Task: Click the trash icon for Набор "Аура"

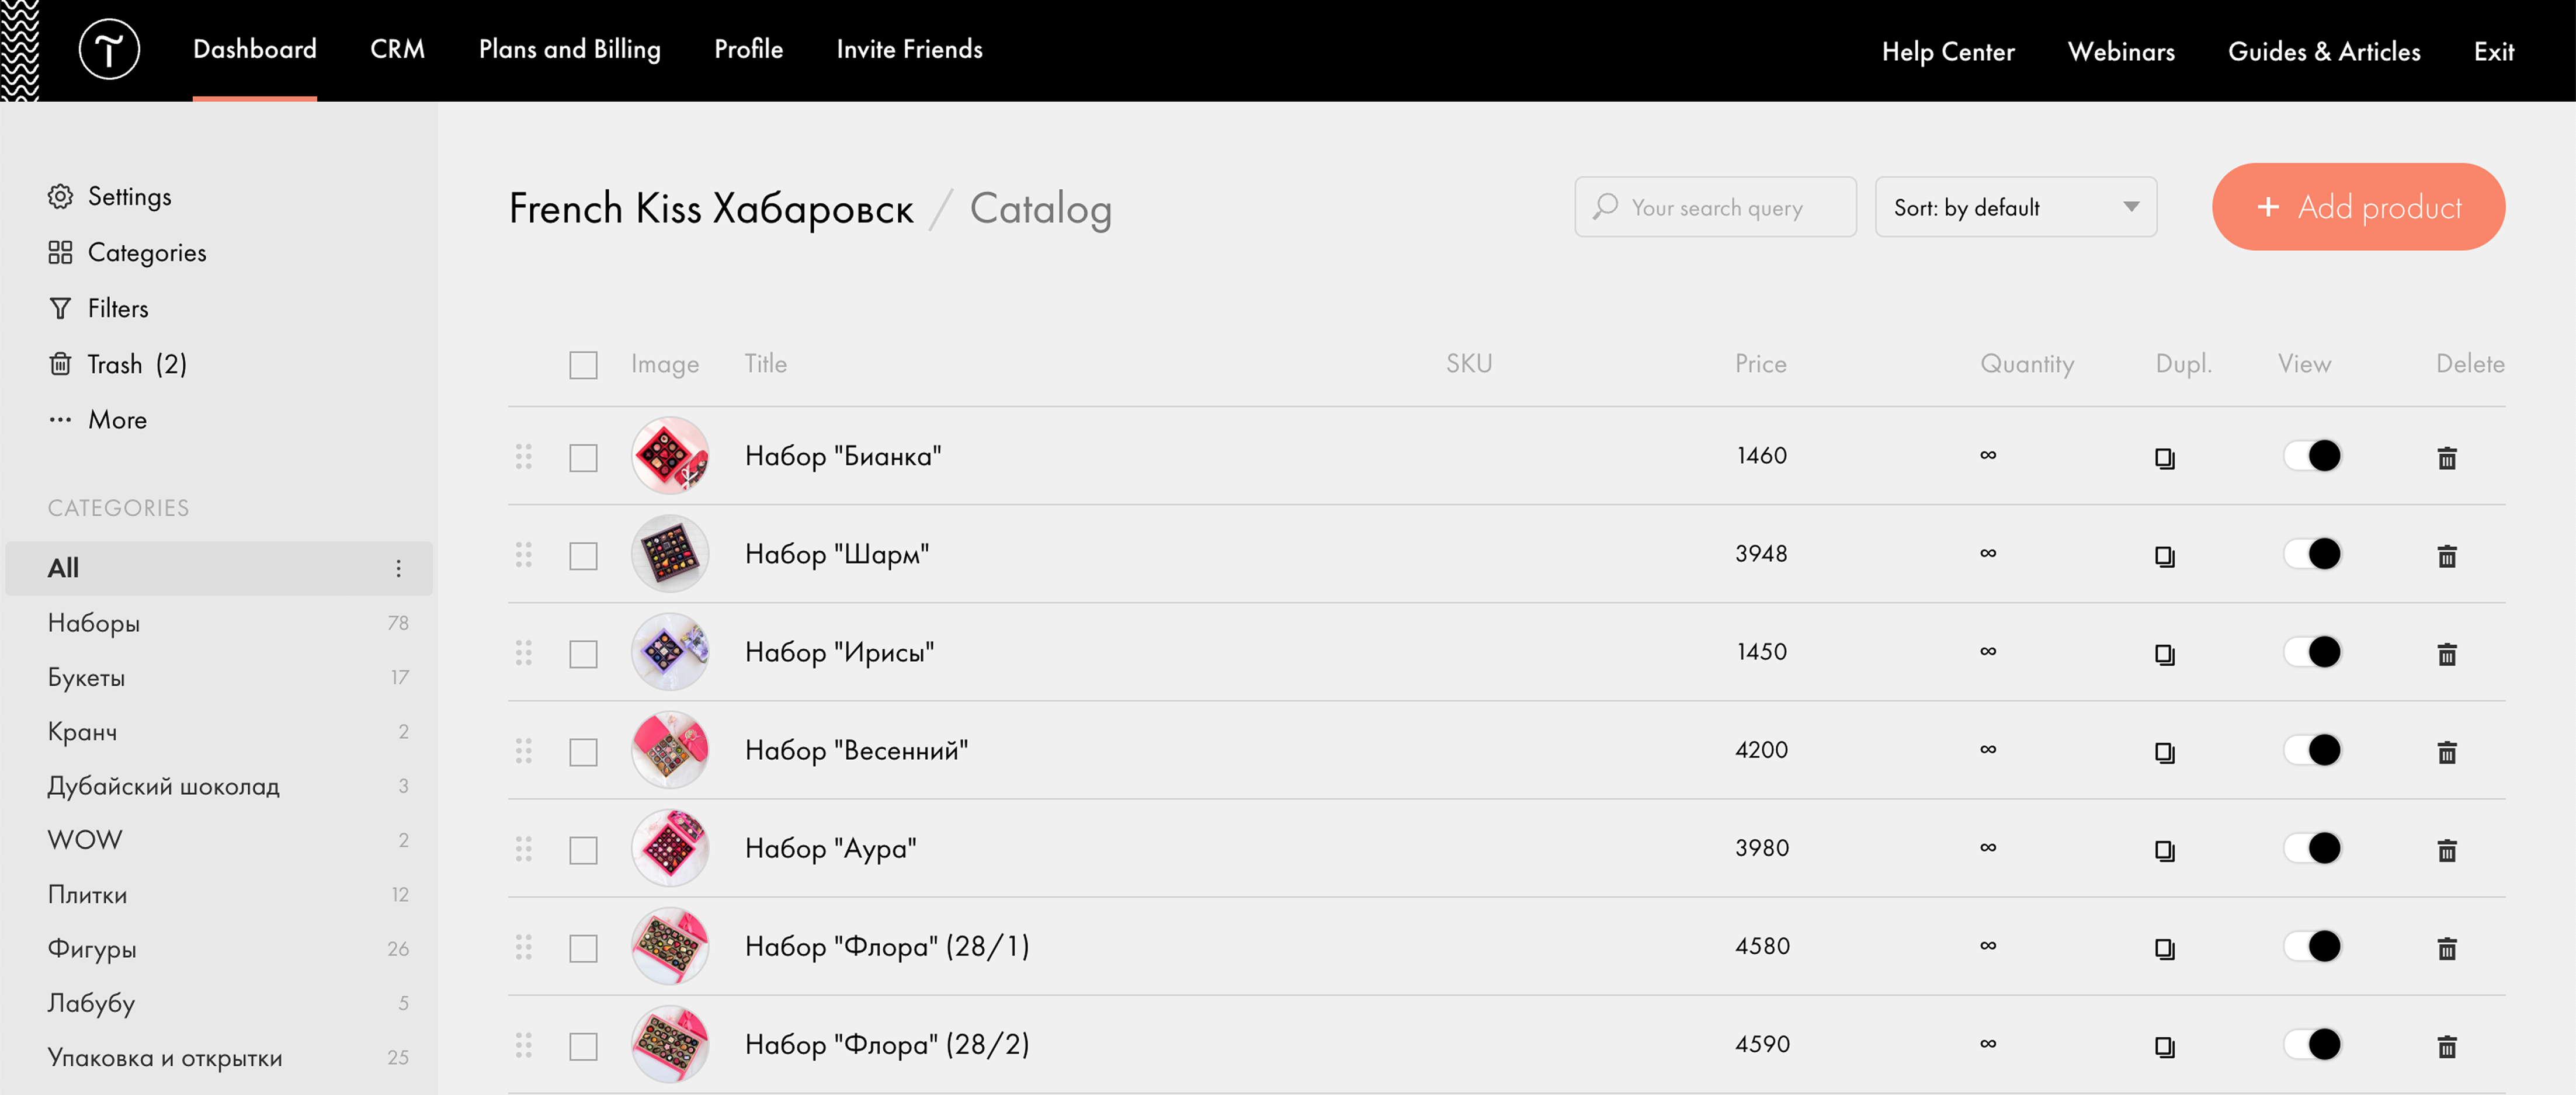Action: pos(2446,850)
